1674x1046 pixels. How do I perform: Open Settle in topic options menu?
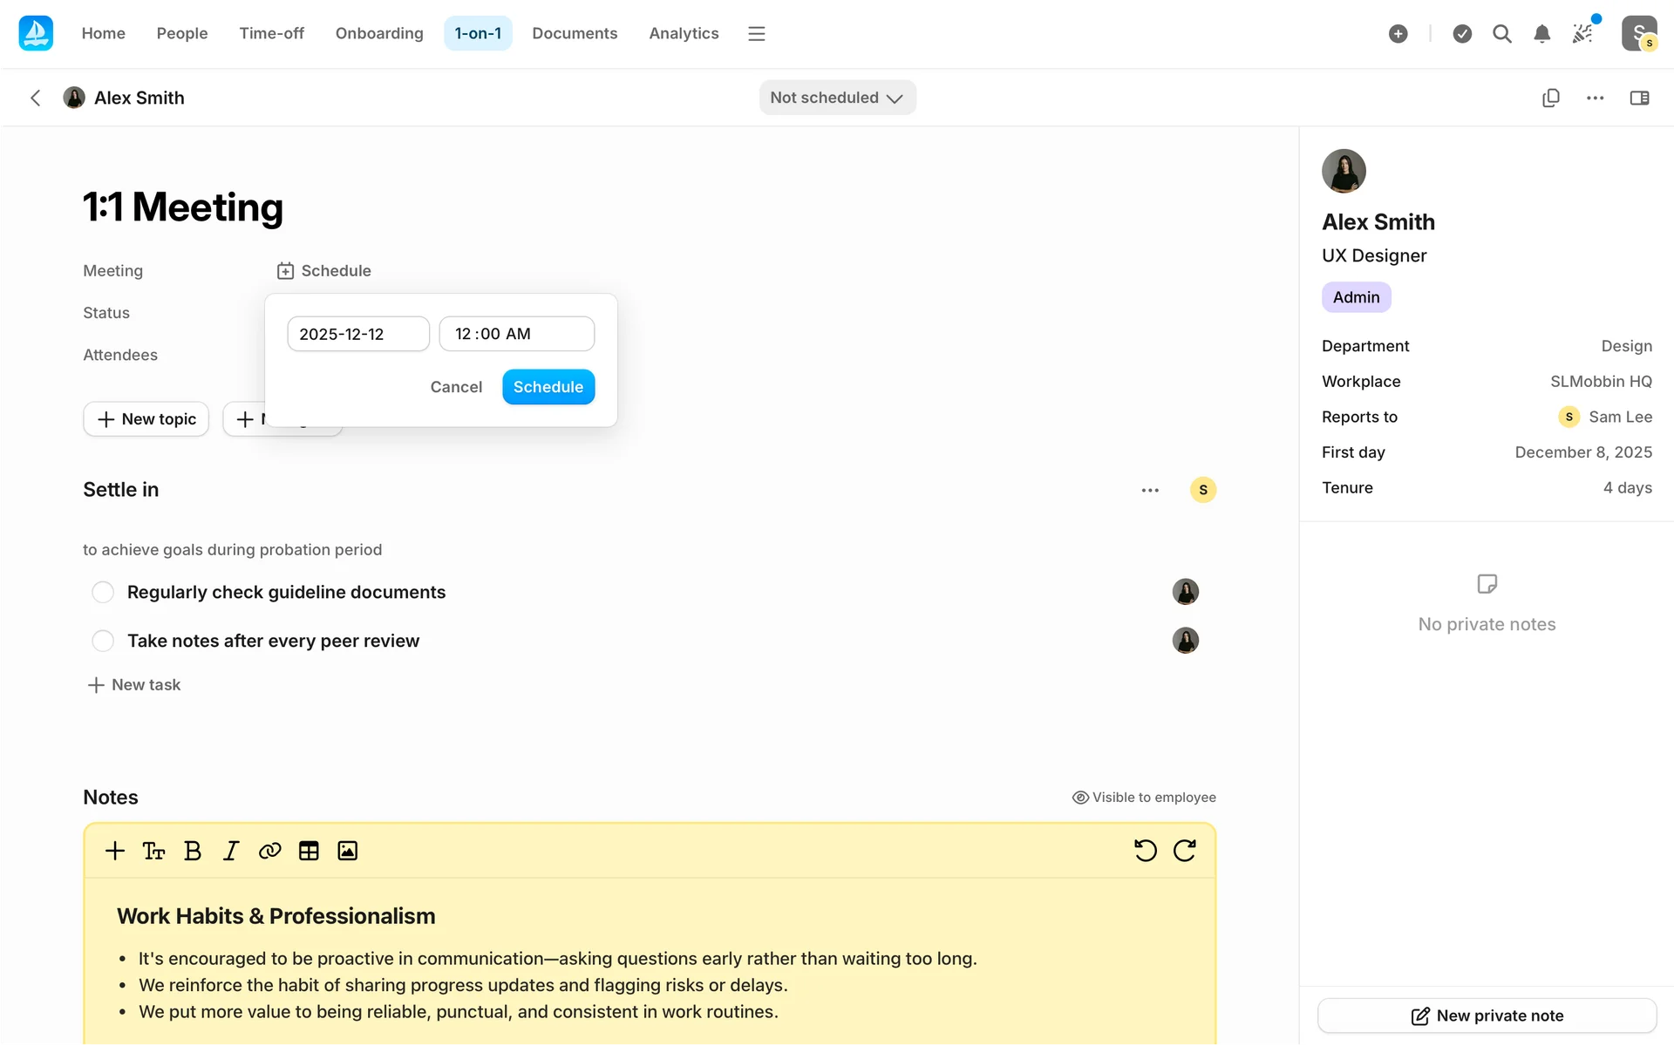pyautogui.click(x=1150, y=490)
